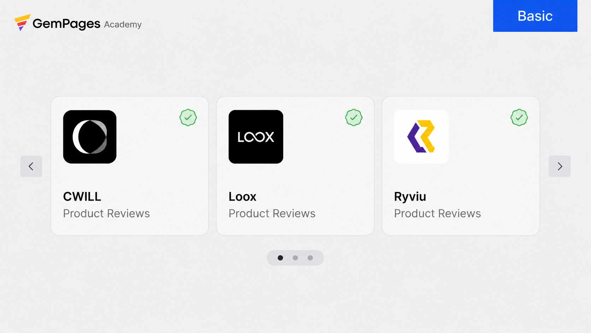This screenshot has height=333, width=591.
Task: Select the first carousel pagination dot
Action: tap(280, 258)
